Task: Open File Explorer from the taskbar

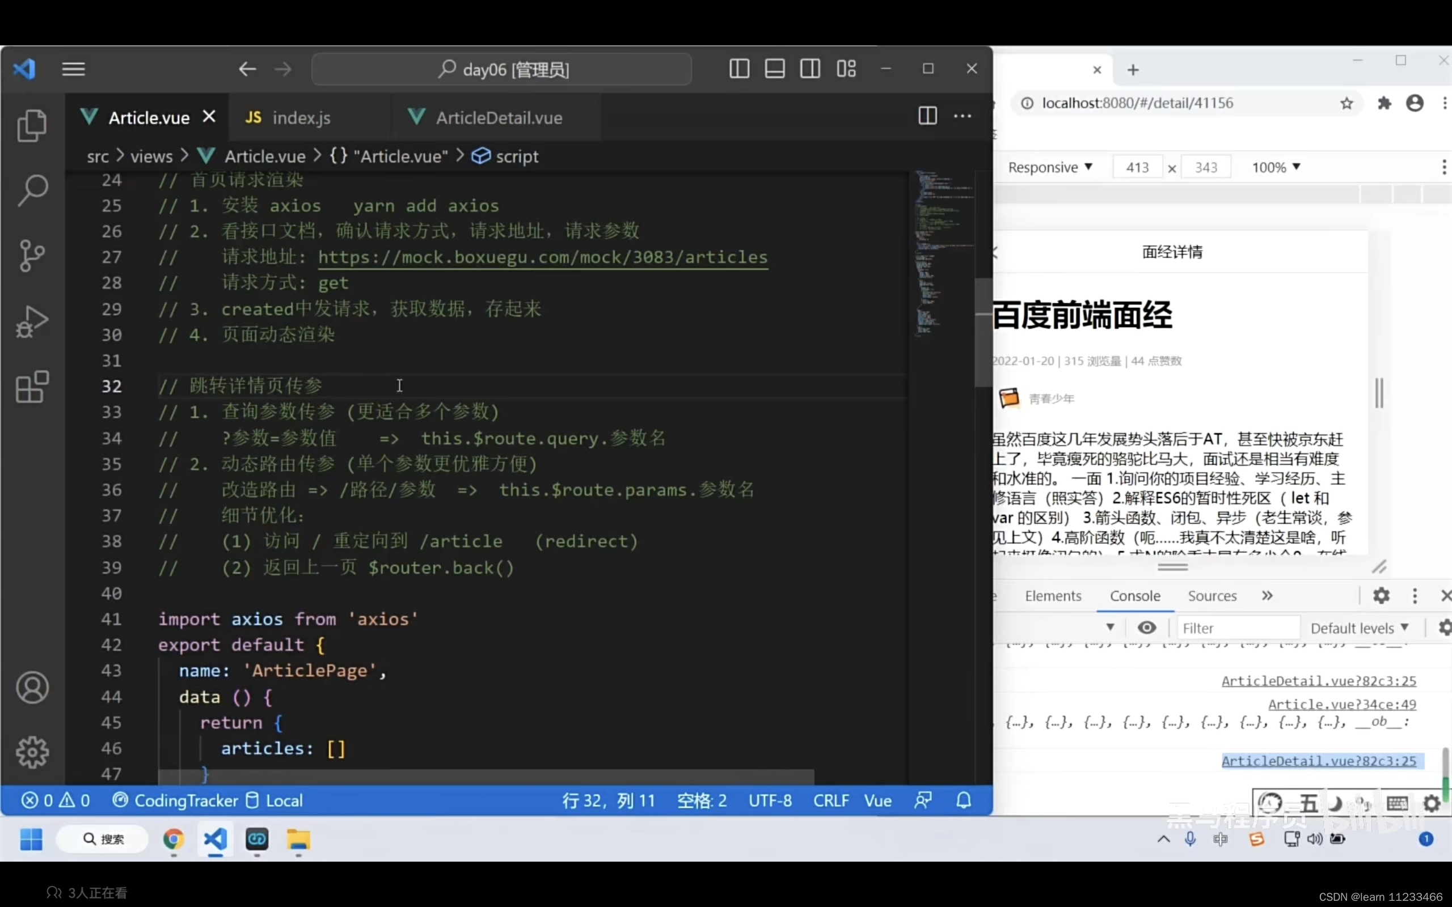Action: 298,839
